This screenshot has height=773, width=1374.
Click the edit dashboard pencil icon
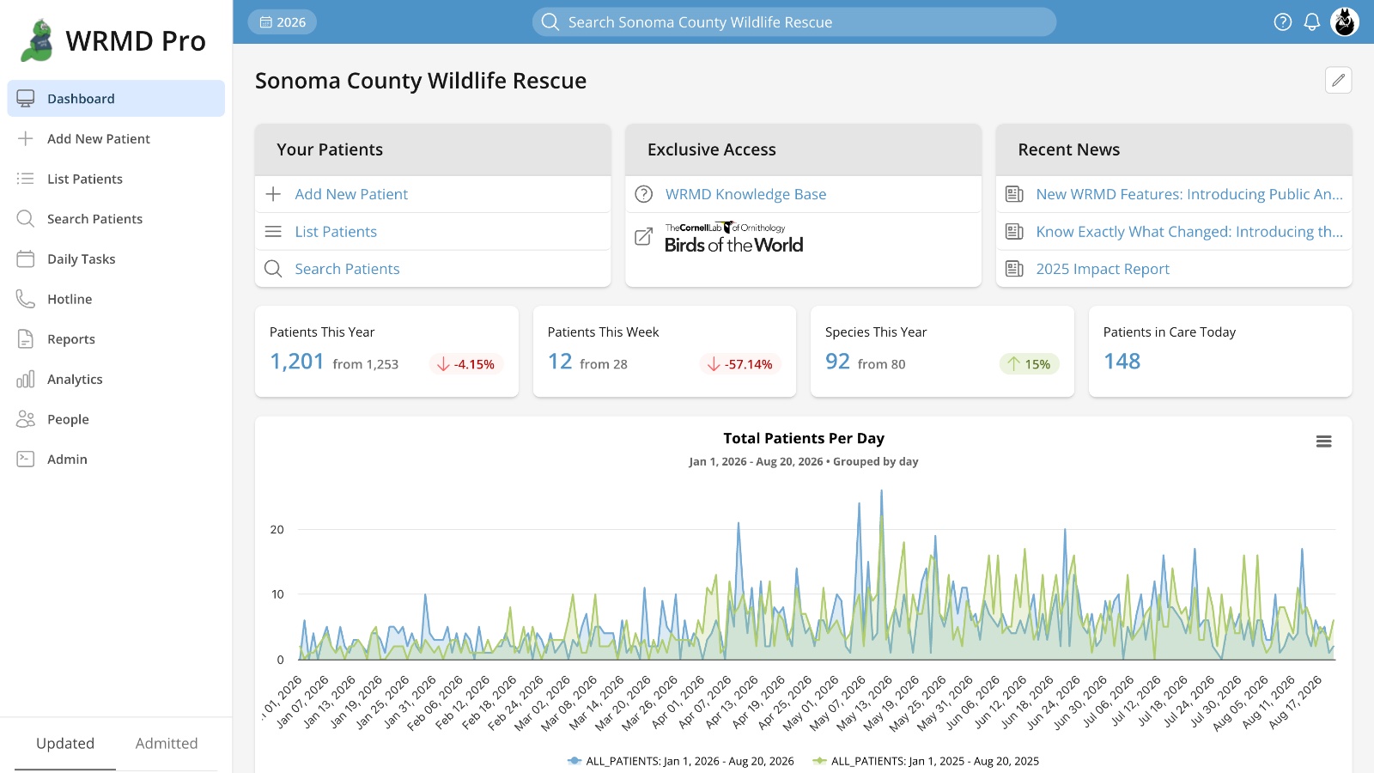pyautogui.click(x=1338, y=80)
